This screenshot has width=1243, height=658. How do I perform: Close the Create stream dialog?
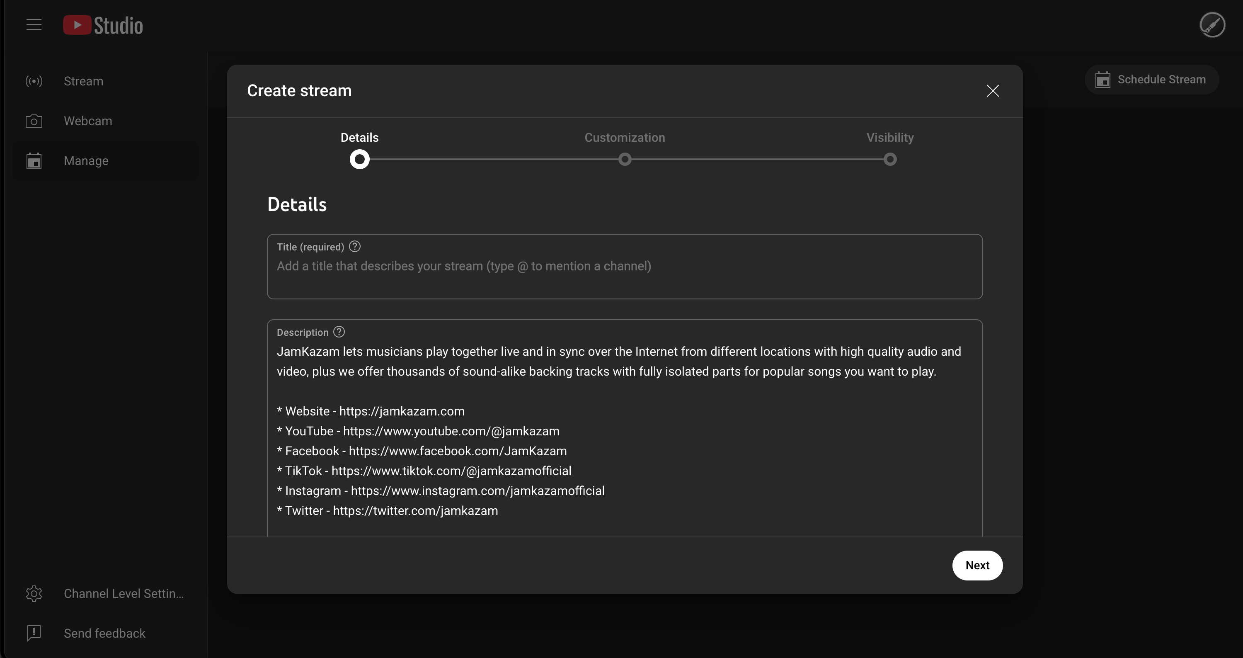pos(993,91)
